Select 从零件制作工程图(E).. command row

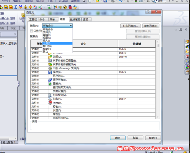pos(93,61)
